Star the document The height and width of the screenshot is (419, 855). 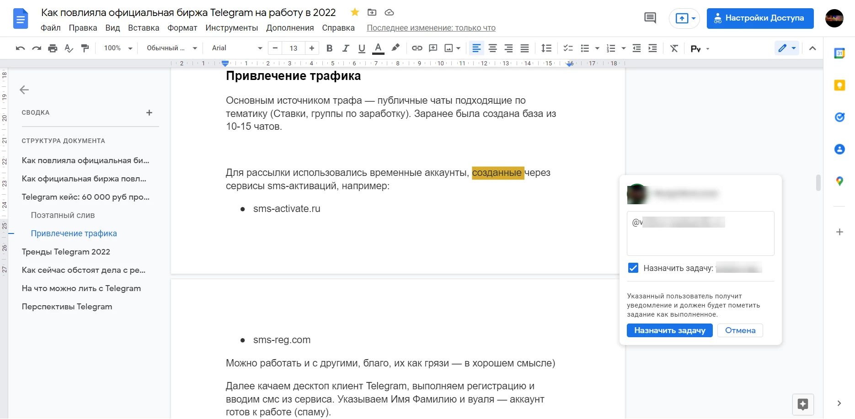pyautogui.click(x=355, y=12)
